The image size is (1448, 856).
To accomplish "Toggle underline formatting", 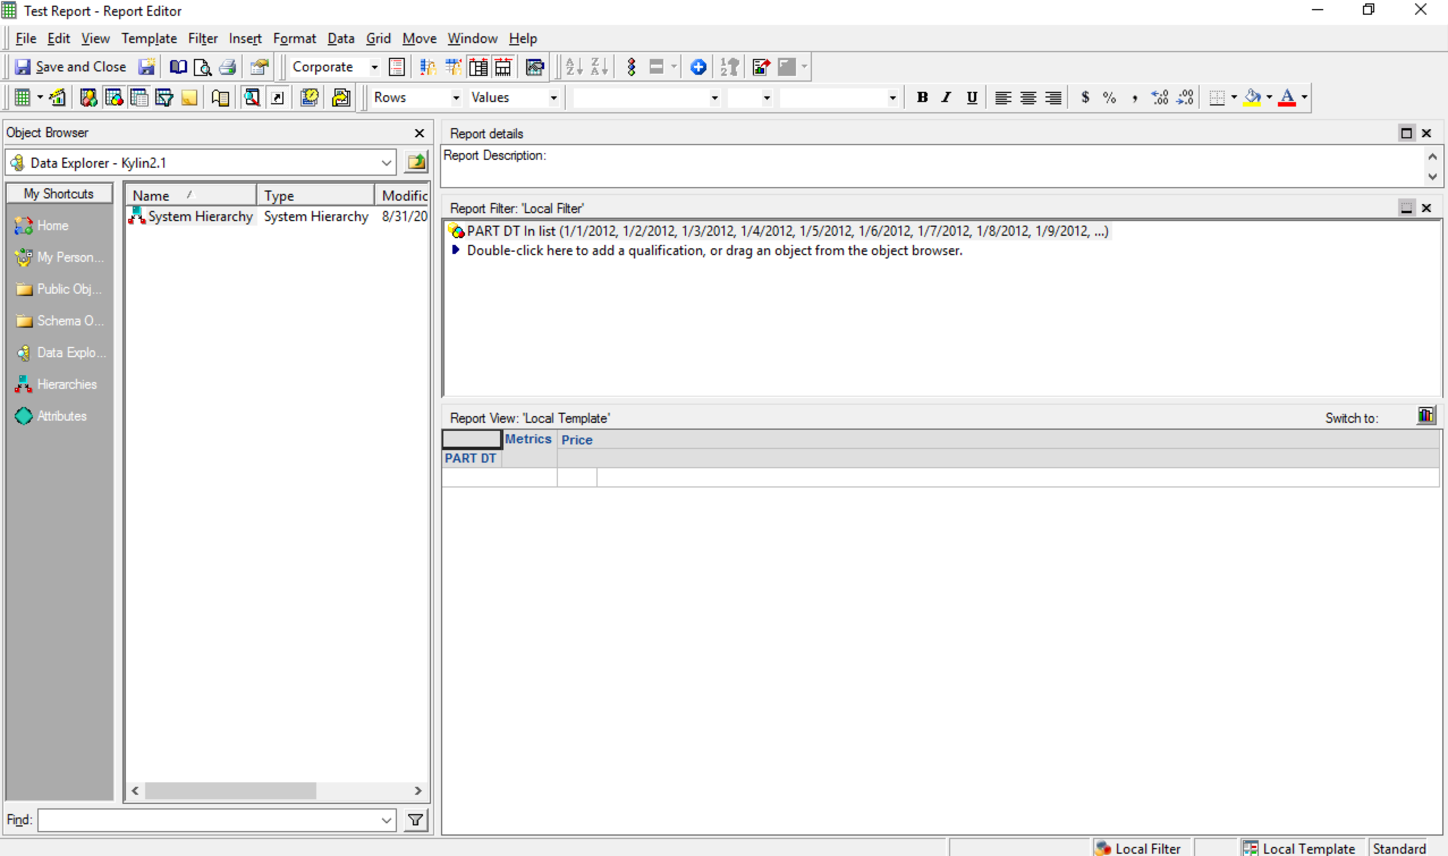I will click(972, 98).
